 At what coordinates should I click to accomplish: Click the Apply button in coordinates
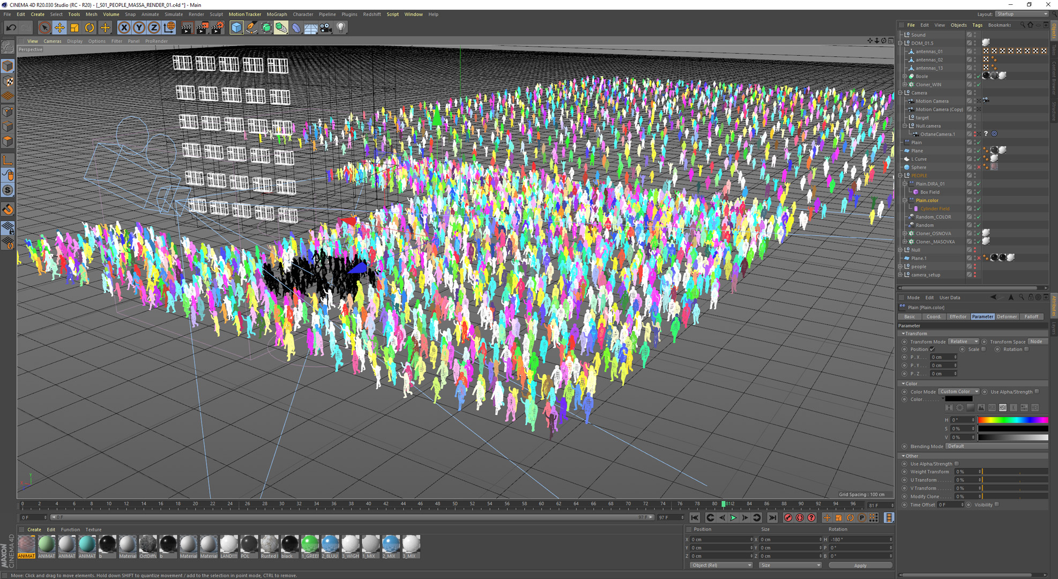(x=860, y=566)
